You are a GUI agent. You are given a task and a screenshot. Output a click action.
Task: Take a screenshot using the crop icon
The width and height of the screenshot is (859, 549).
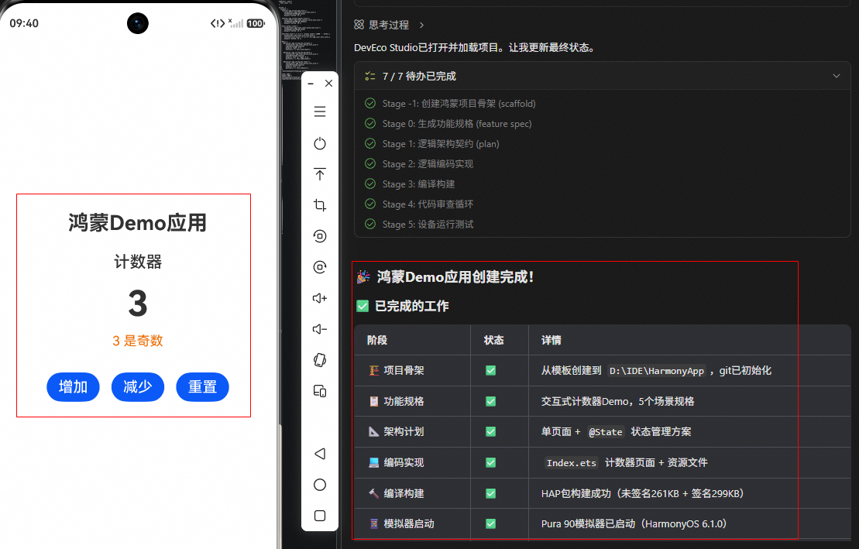click(320, 205)
